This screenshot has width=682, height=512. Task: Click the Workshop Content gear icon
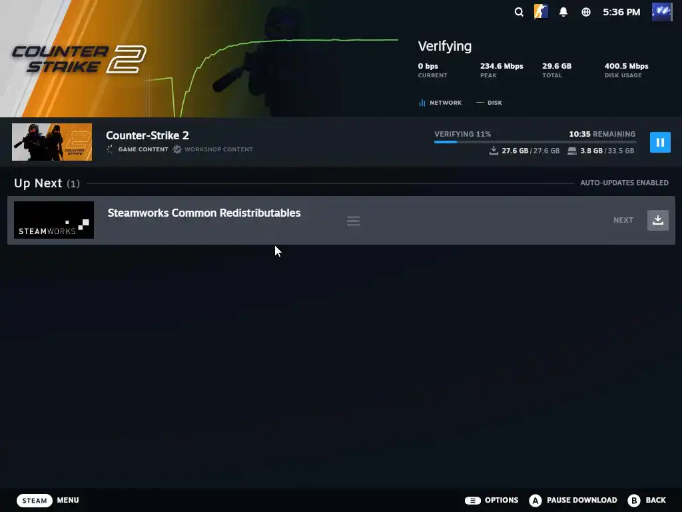[x=176, y=149]
